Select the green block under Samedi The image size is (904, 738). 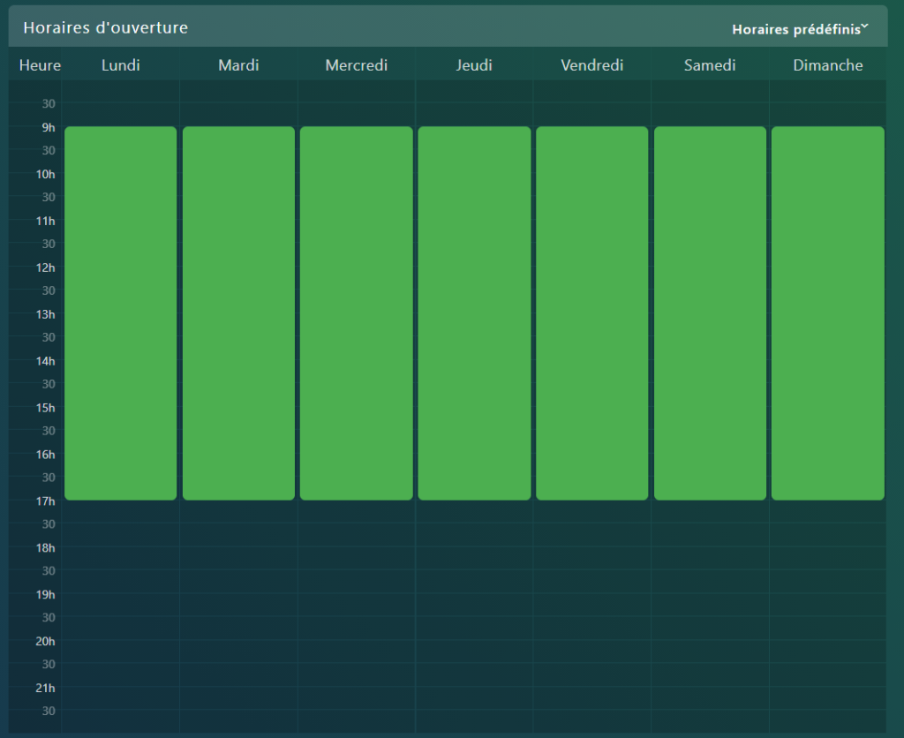point(710,313)
